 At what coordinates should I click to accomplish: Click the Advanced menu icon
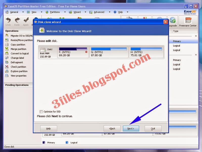point(91,12)
